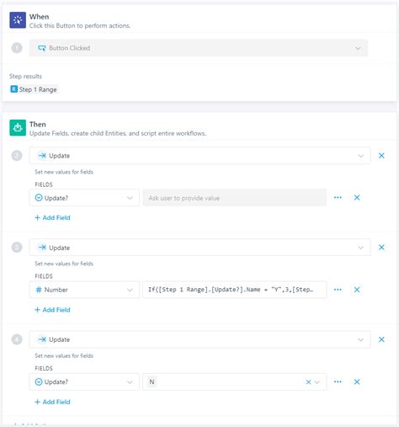The width and height of the screenshot is (399, 427).
Task: Remove step 4 Update action
Action: (x=381, y=339)
